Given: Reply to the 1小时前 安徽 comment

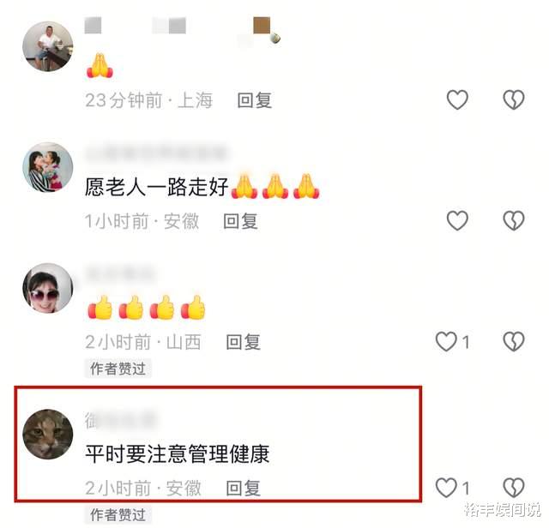Looking at the screenshot, I should pyautogui.click(x=240, y=221).
